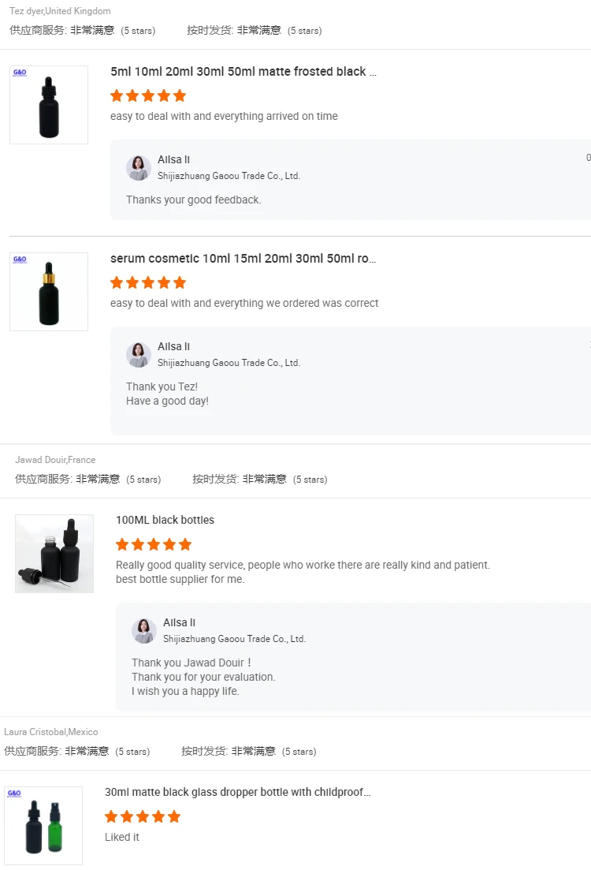
Task: Click star rating of the matte frosted review
Action: (148, 96)
